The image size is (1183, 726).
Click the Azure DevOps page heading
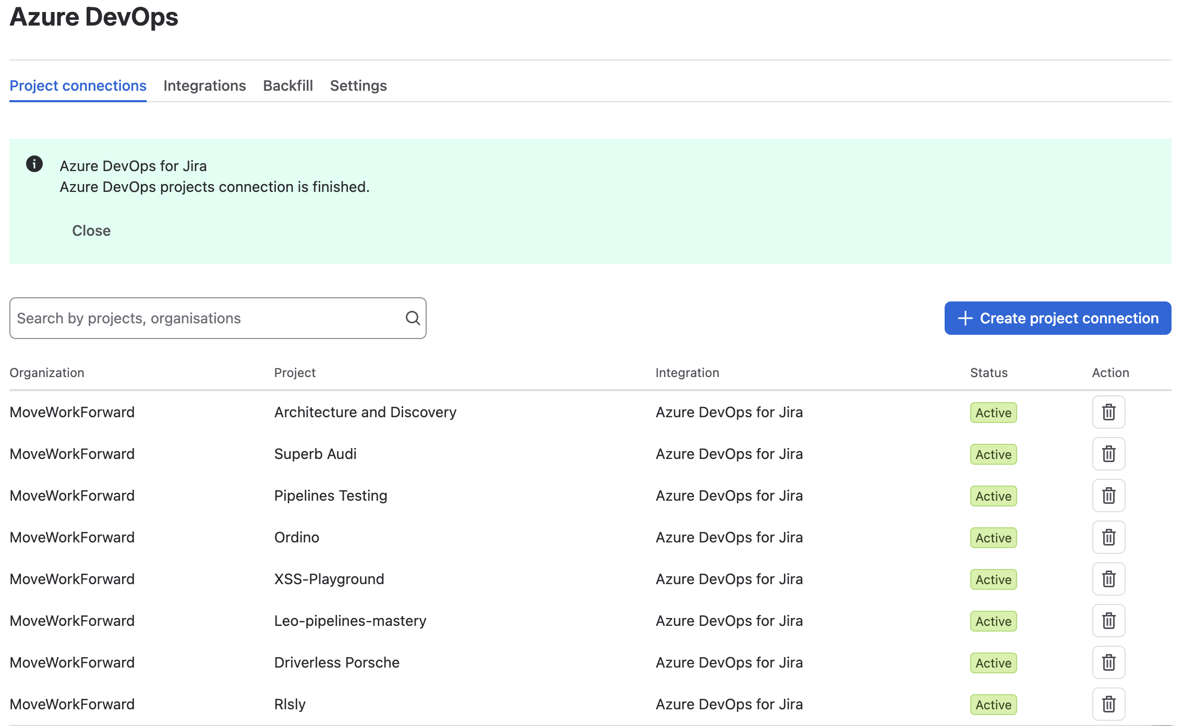coord(94,17)
